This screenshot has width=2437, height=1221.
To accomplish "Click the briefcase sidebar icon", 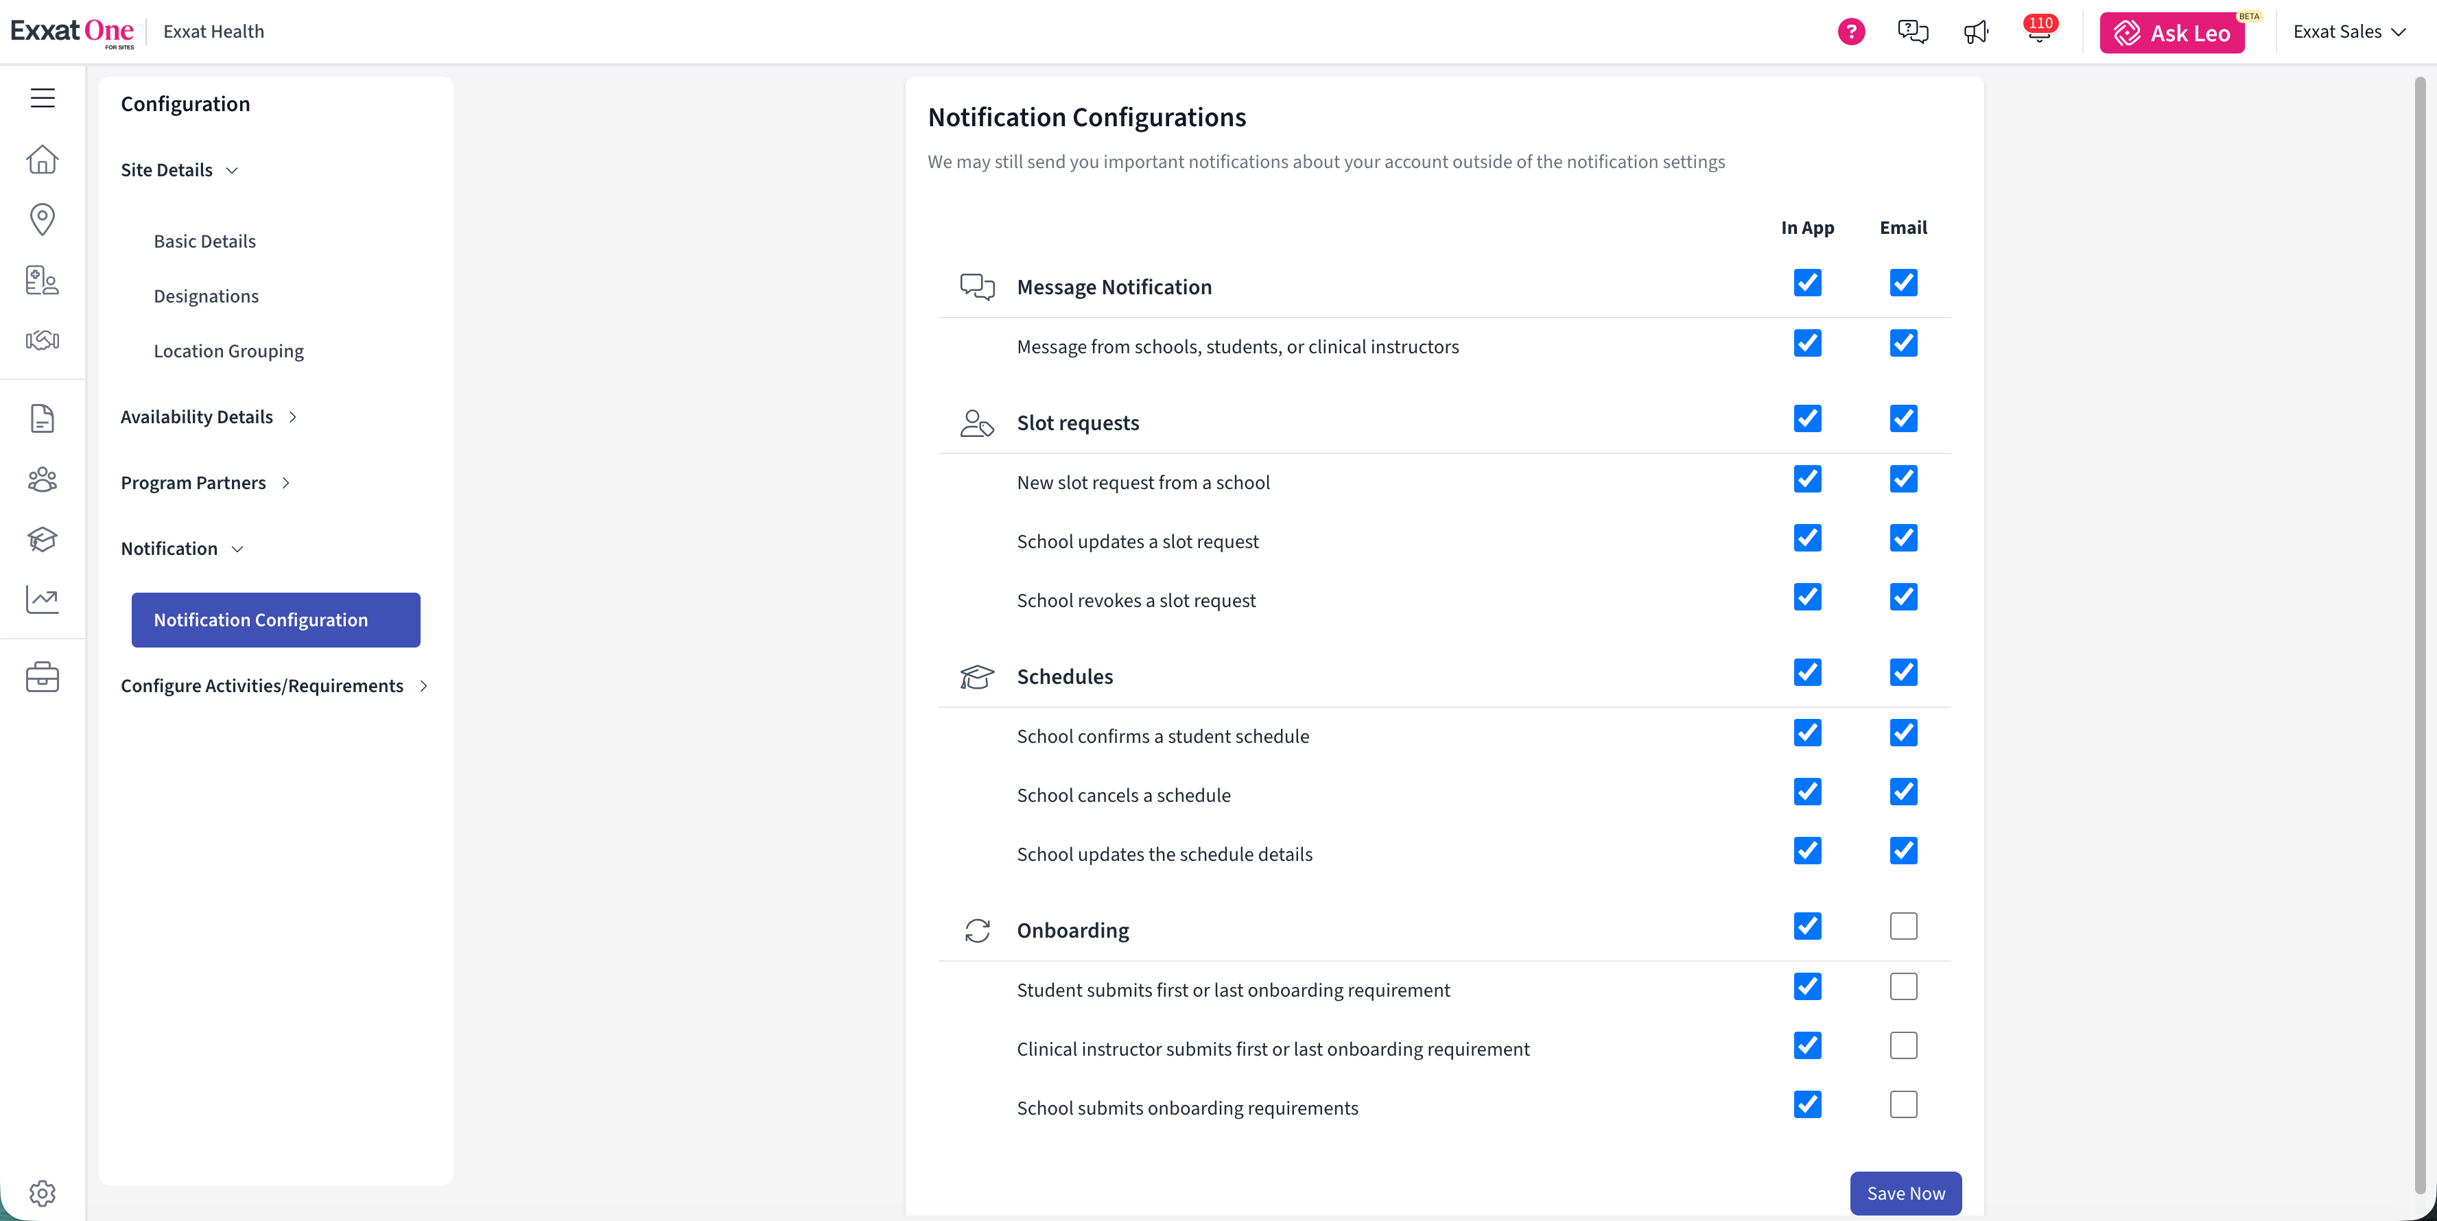I will 43,677.
